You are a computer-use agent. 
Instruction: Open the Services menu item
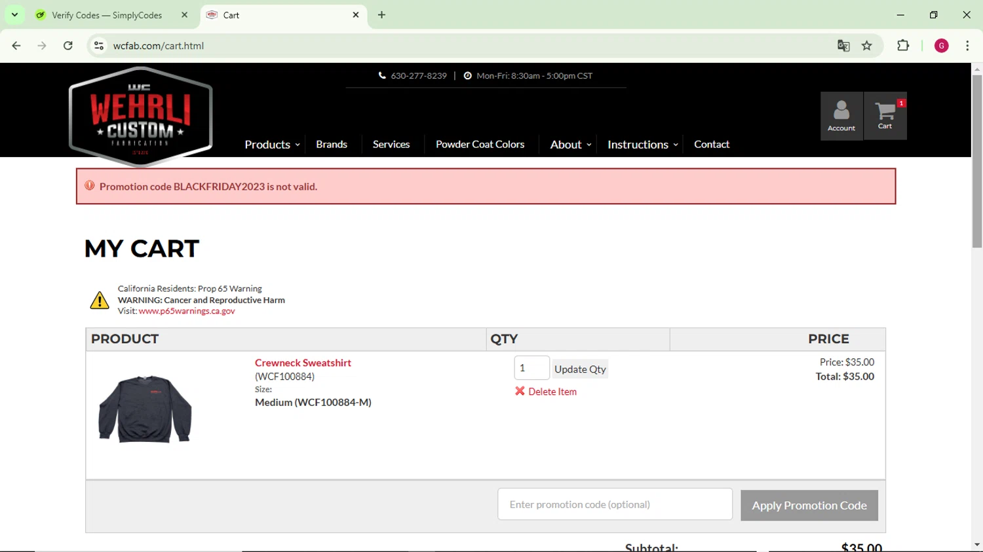pyautogui.click(x=391, y=145)
